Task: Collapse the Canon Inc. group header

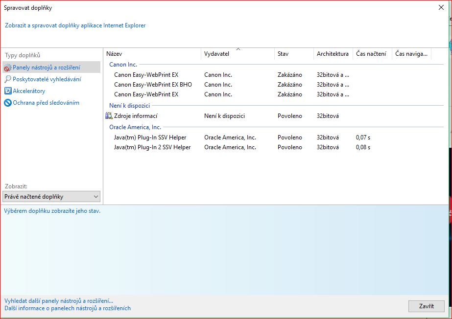Action: 123,65
